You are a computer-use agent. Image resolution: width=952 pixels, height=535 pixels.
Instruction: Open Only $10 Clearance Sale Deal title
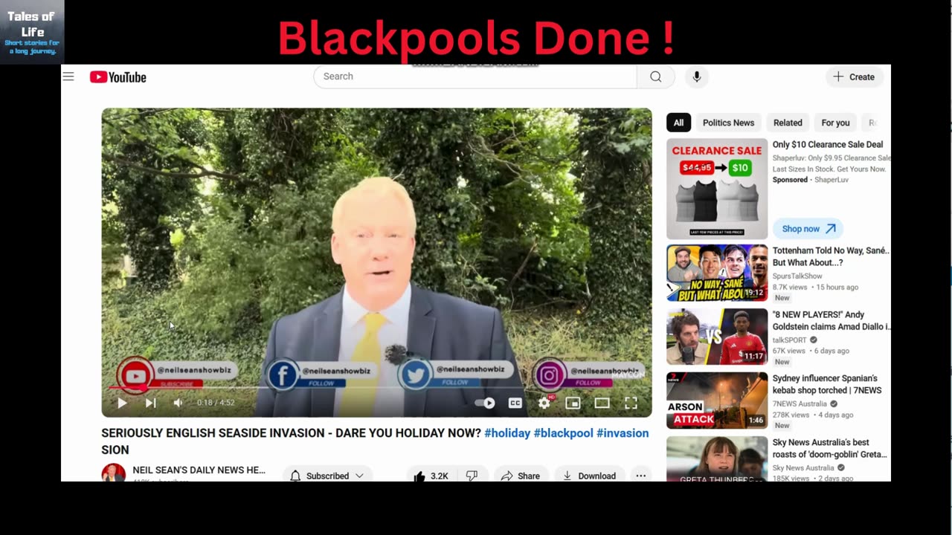828,145
